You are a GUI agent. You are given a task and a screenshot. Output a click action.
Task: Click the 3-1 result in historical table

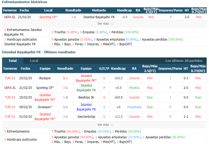(73, 17)
